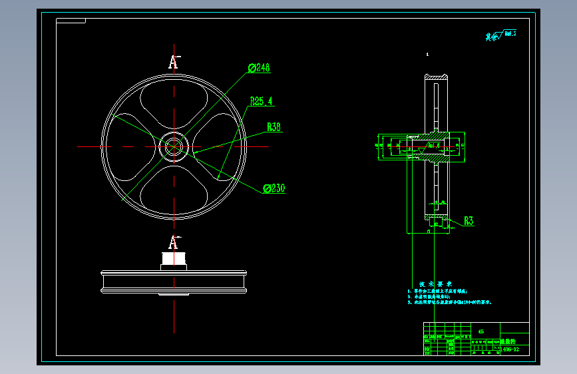Select the R3 fillet radius label

(469, 220)
